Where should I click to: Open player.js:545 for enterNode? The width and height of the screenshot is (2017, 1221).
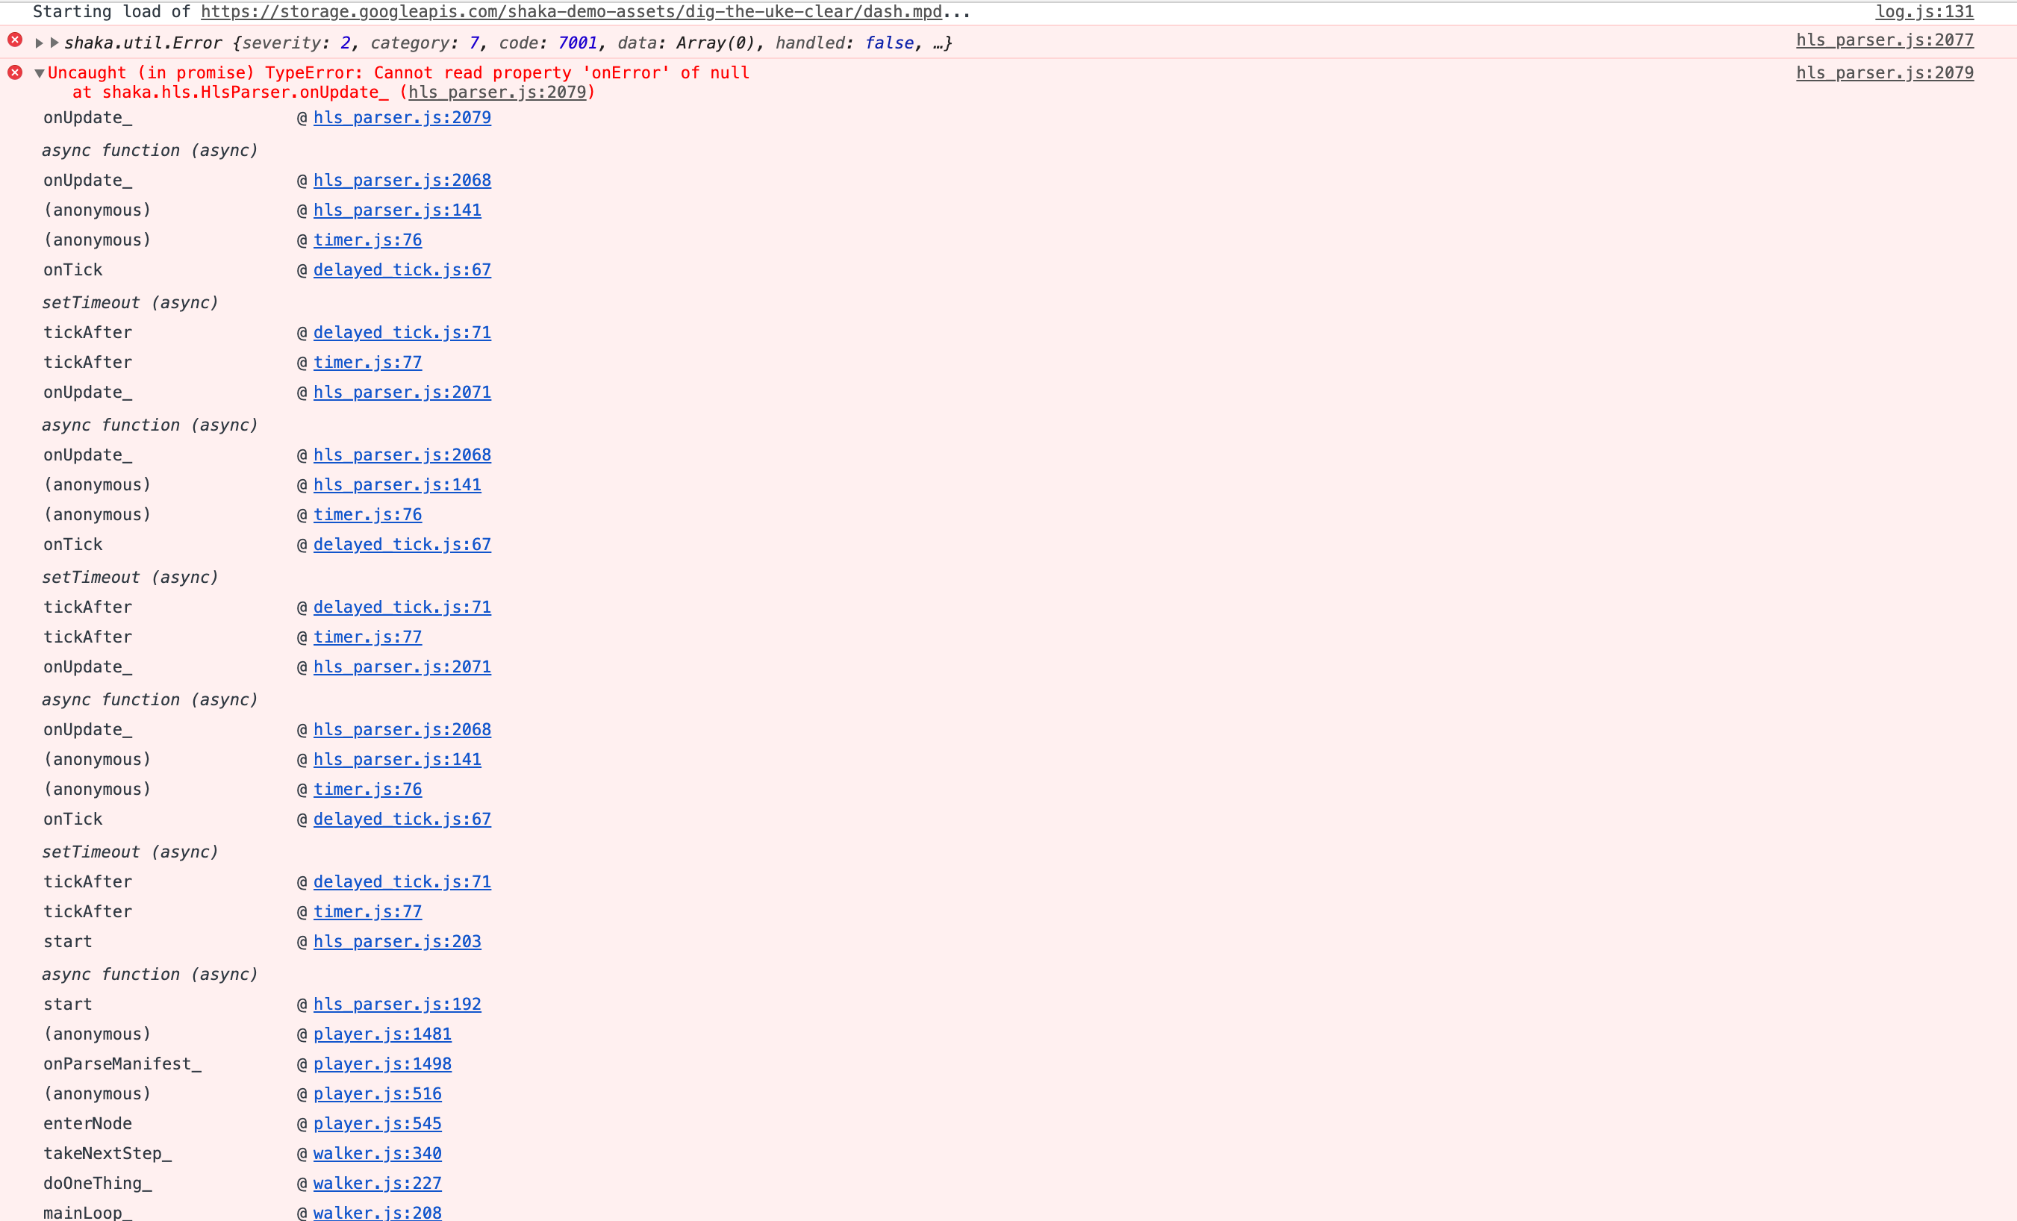[x=375, y=1122]
